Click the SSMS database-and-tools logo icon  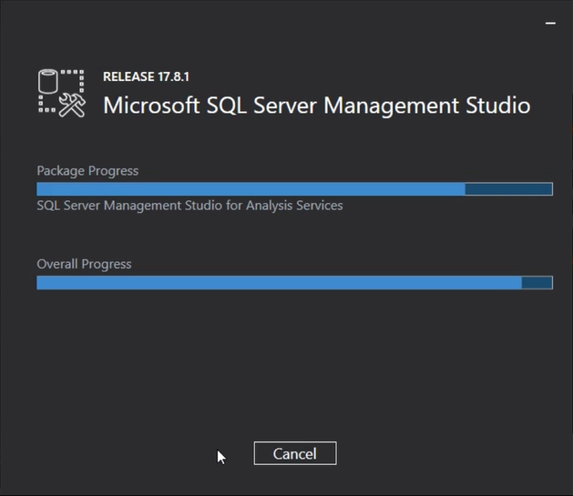click(x=61, y=94)
